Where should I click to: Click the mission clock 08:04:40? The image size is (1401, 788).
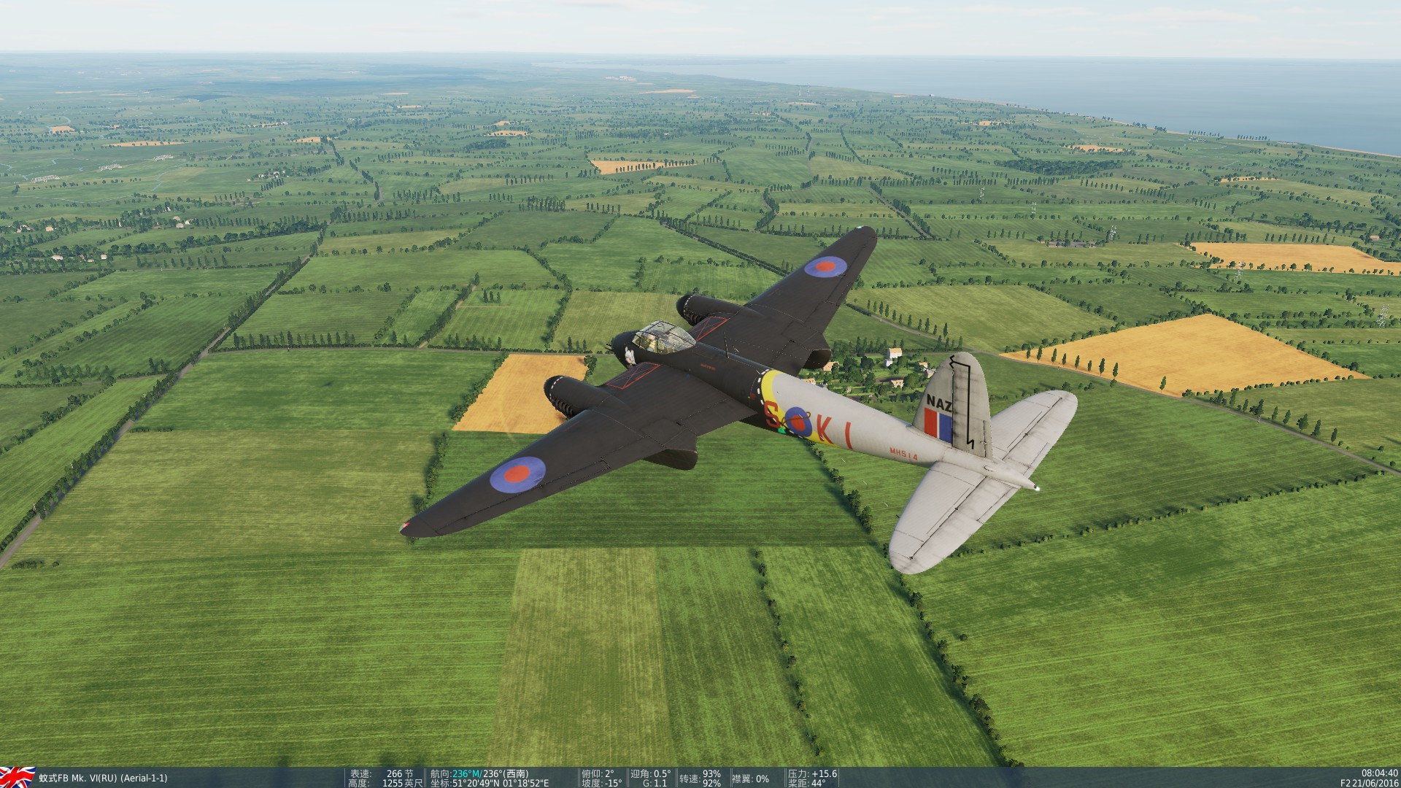coord(1379,773)
